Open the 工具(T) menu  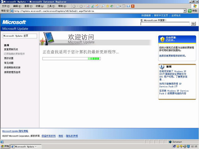tap(51, 6)
